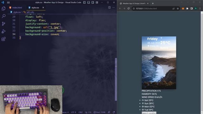Screen dimensions: 203x114
Task: Split the editor to the right
Action: click(109, 8)
